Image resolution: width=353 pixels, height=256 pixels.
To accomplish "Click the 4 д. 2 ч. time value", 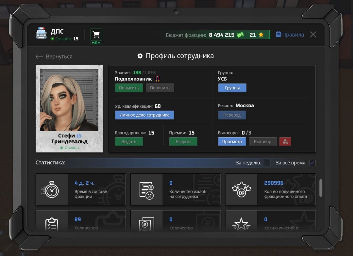I will tap(84, 183).
